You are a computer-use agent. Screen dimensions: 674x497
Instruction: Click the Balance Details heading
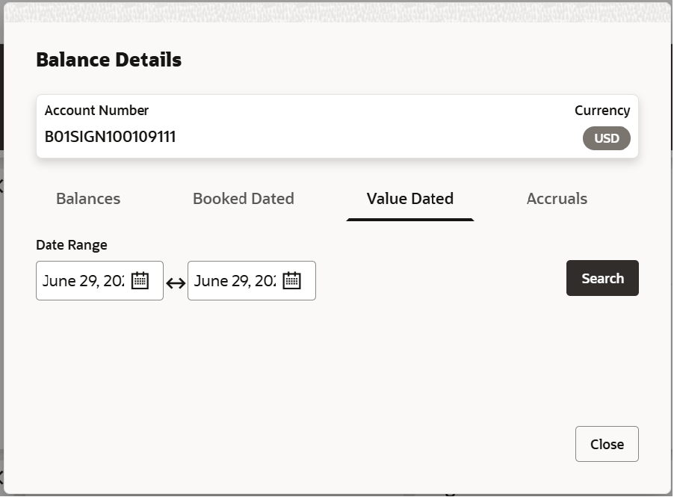coord(109,60)
